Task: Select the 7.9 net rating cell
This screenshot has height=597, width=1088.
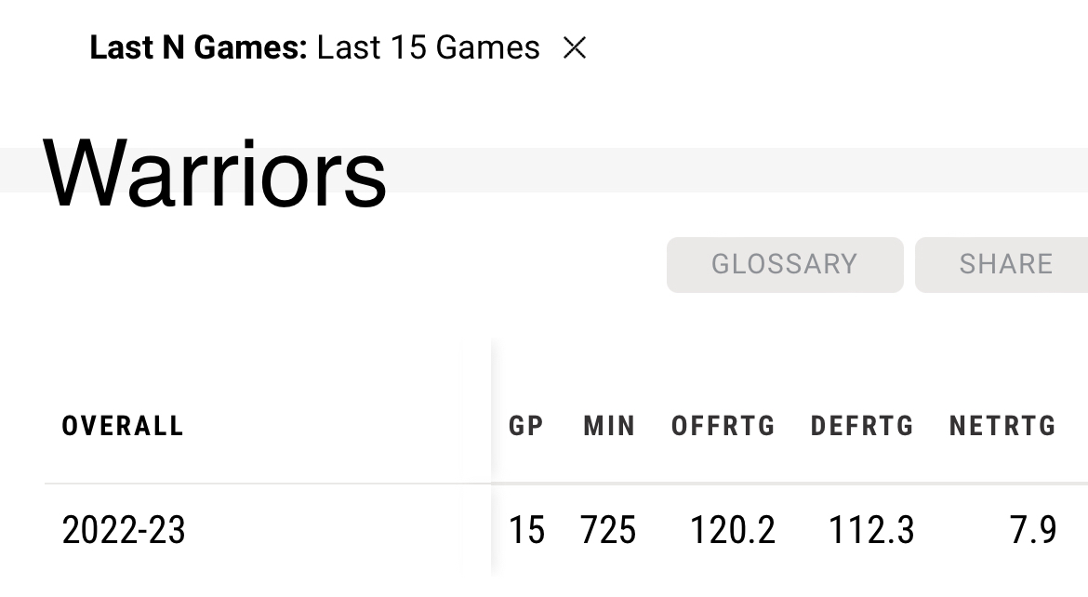Action: [1032, 531]
